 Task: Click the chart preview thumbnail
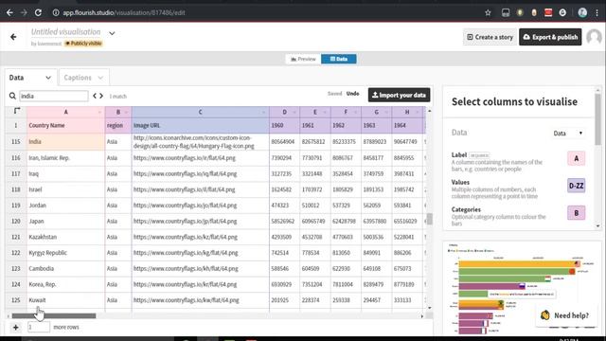tap(522, 288)
